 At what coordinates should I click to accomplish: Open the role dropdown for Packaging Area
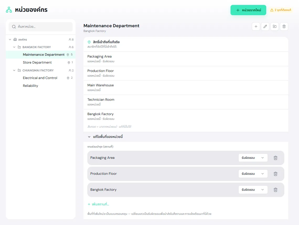pos(253,158)
